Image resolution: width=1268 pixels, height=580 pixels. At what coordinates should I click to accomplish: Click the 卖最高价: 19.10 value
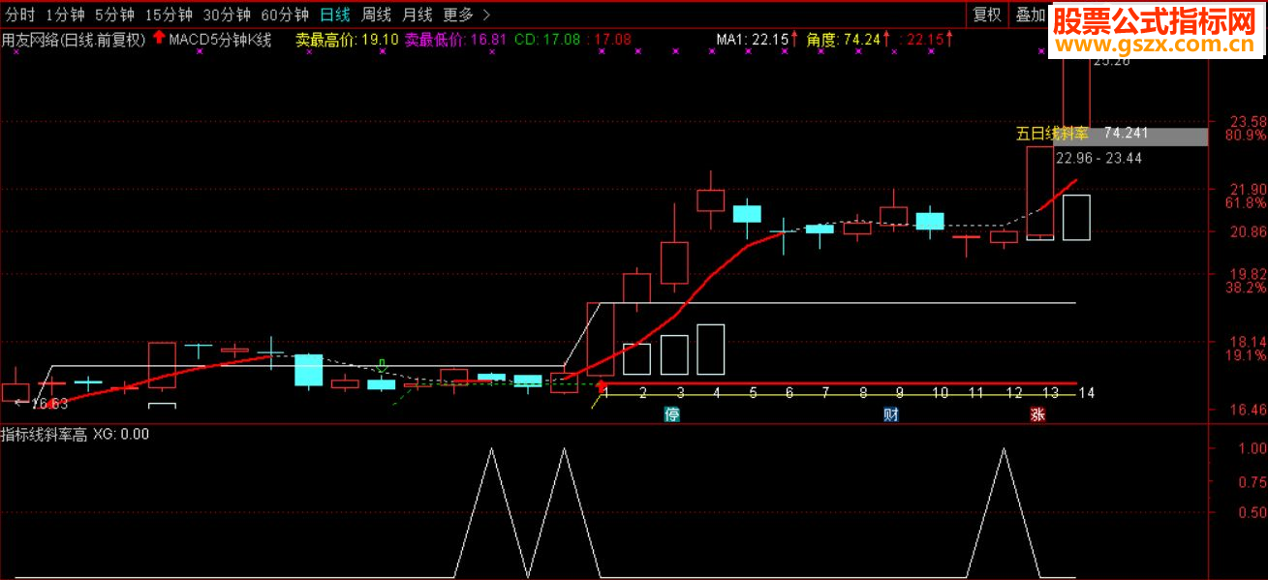(347, 40)
